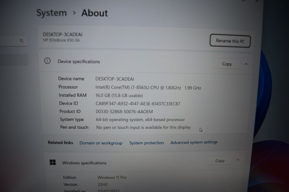Click the Version label
The width and height of the screenshot is (289, 192).
[x=71, y=185]
